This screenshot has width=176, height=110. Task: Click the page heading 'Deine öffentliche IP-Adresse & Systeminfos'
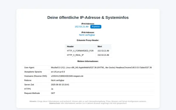88,18
